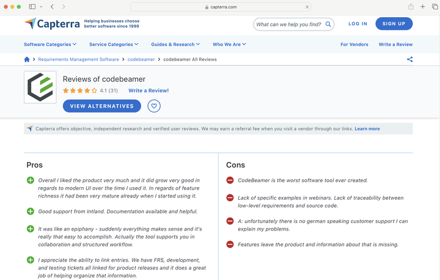Click the heart favorite button
This screenshot has height=280, width=440.
(x=154, y=106)
